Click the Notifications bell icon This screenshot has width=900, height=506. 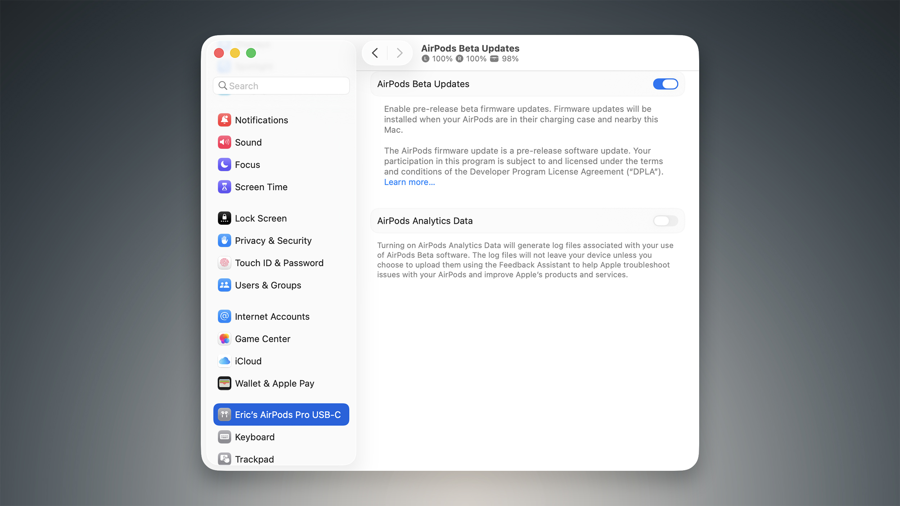(x=224, y=120)
